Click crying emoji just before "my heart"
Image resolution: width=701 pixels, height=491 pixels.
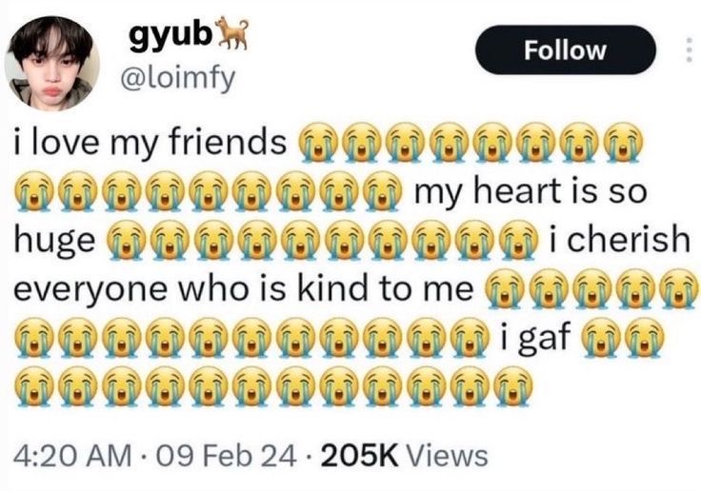[x=381, y=190]
